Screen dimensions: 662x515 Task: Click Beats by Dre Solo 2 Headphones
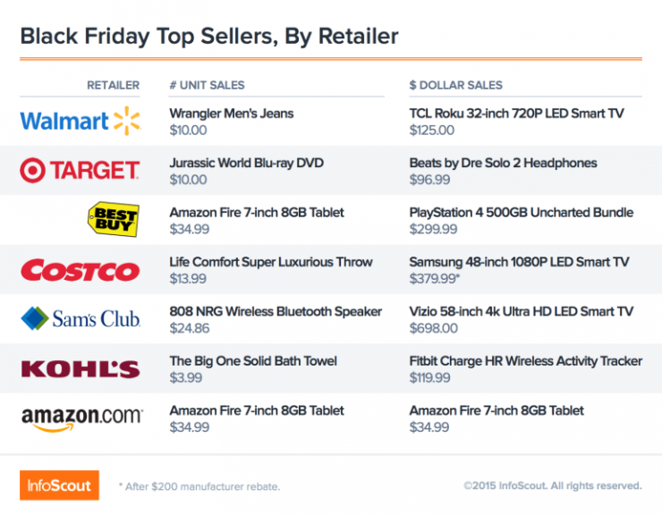coord(504,163)
